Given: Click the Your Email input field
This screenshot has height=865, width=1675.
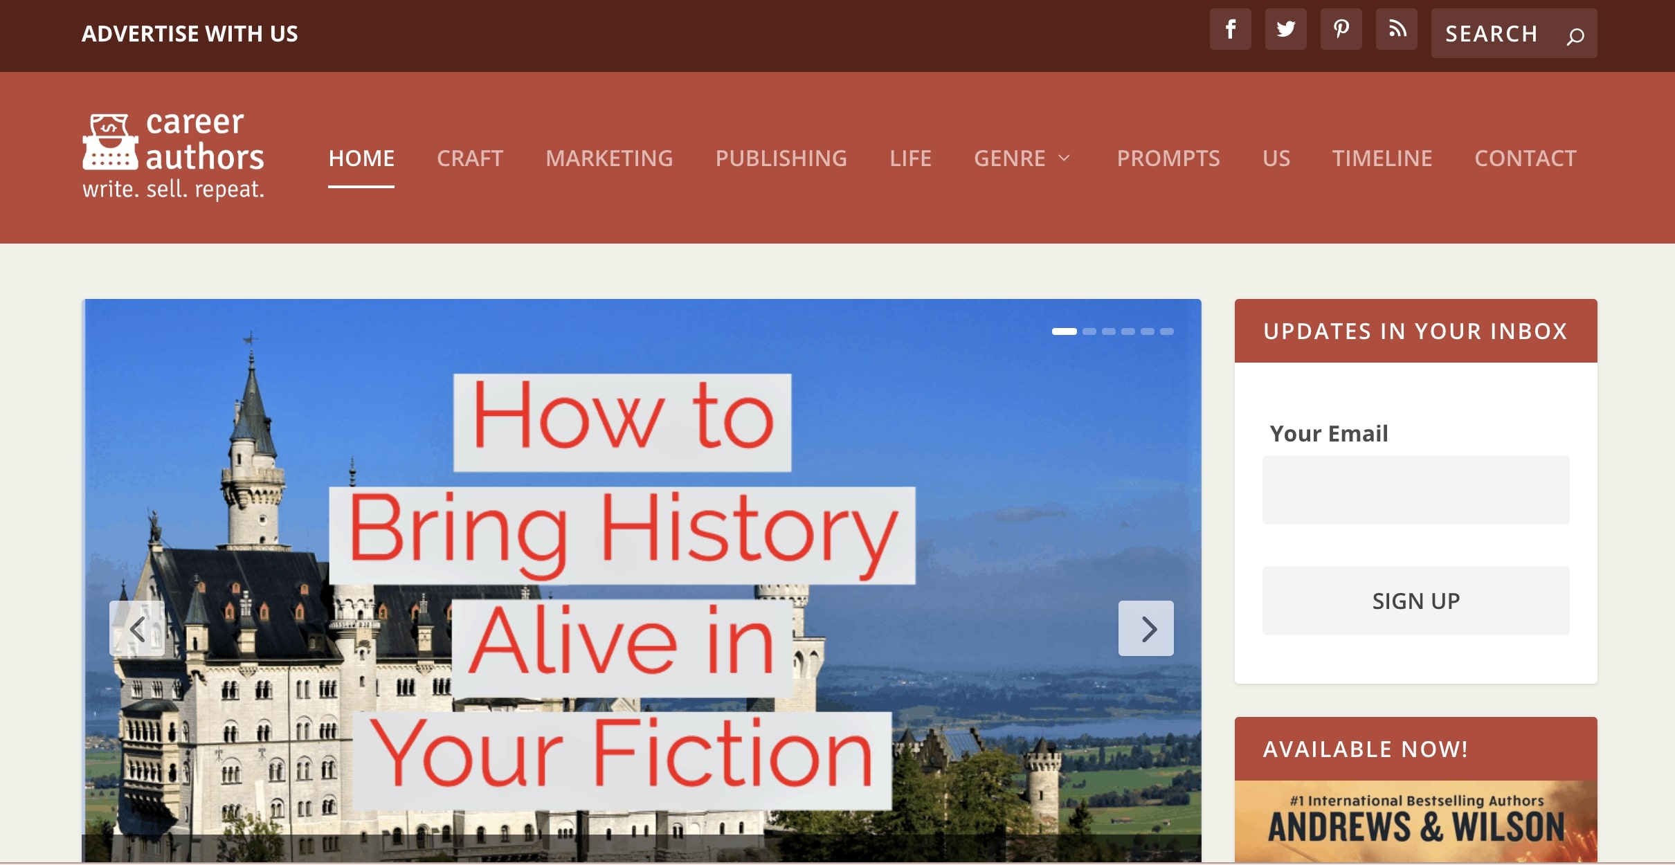Looking at the screenshot, I should (1415, 490).
